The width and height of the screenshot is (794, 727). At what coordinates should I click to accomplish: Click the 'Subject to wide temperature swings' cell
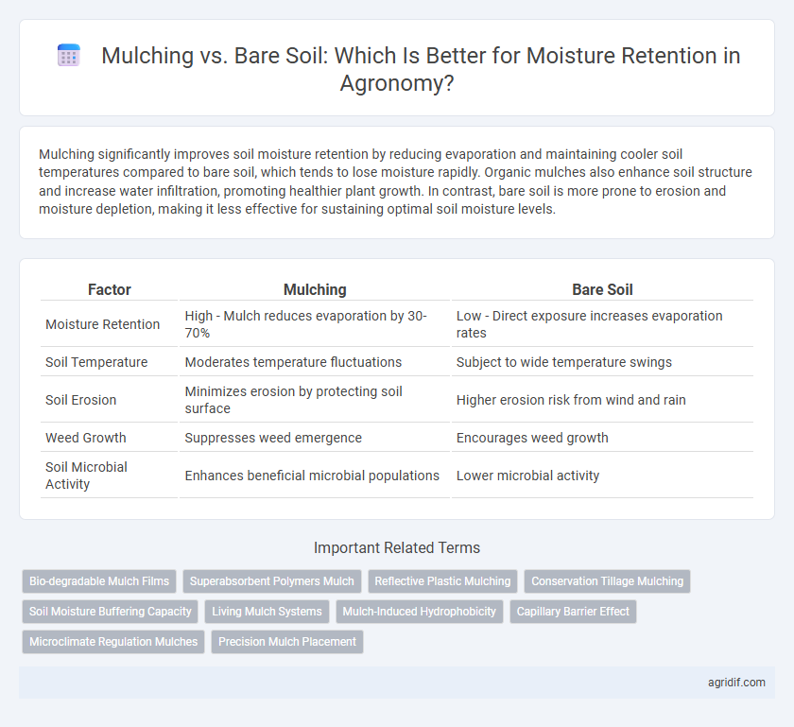coord(602,362)
